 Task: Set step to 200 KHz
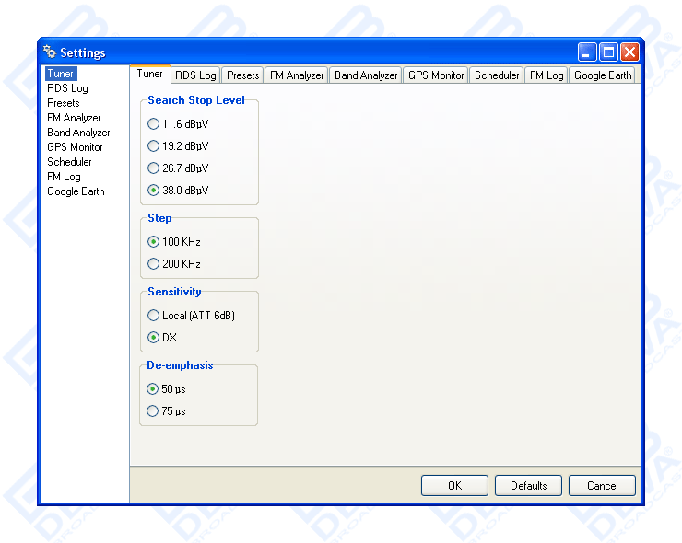(154, 264)
